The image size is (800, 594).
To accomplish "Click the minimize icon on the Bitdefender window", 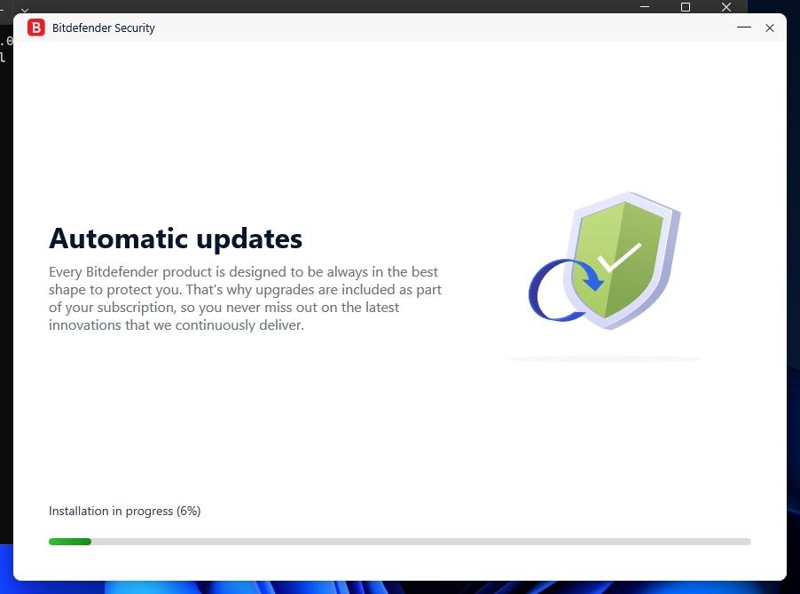I will pyautogui.click(x=743, y=27).
